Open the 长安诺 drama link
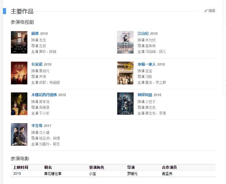Image resolution: width=226 pixels, height=184 pixels. (37, 64)
